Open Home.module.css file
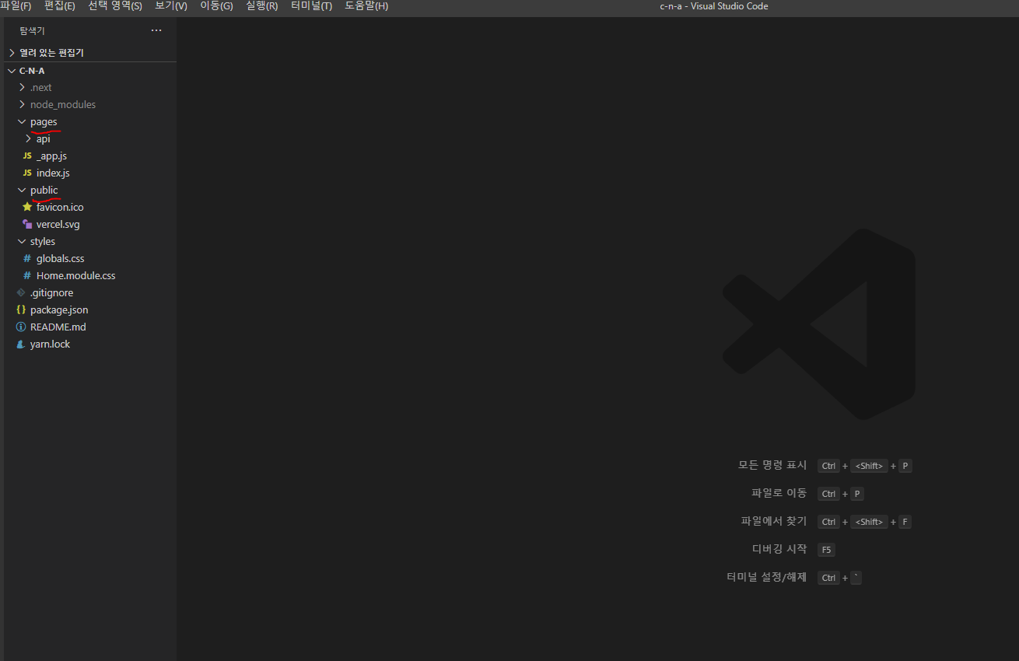Screen dimensions: 1019x661 (75, 275)
